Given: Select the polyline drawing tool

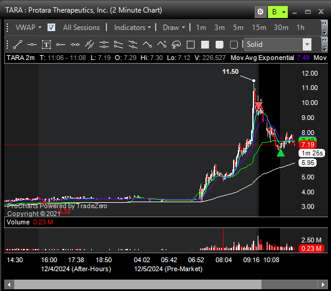Looking at the screenshot, I should [x=147, y=44].
